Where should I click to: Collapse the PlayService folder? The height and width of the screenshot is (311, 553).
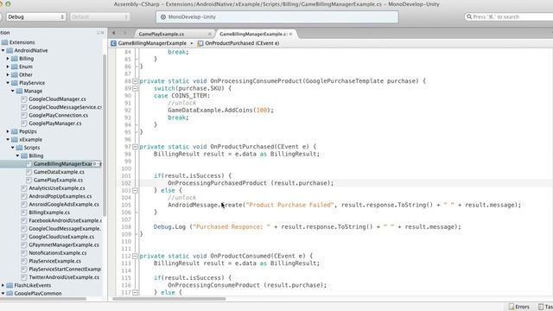coord(8,83)
